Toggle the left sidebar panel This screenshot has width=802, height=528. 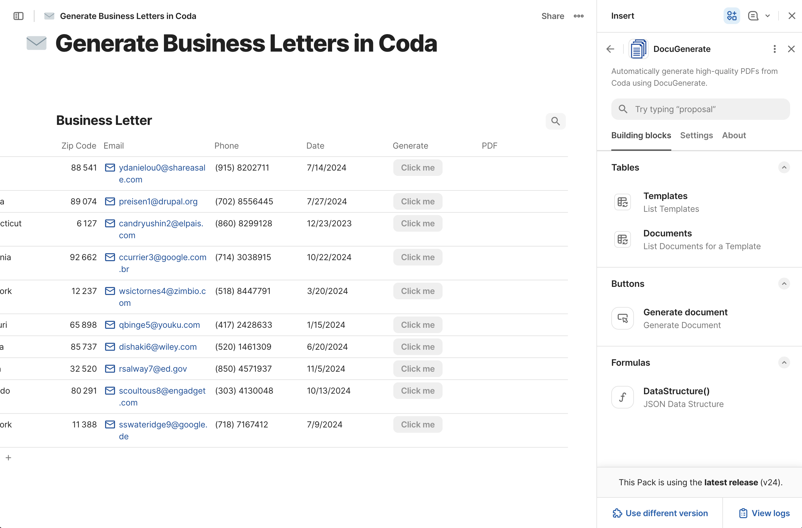click(x=18, y=15)
